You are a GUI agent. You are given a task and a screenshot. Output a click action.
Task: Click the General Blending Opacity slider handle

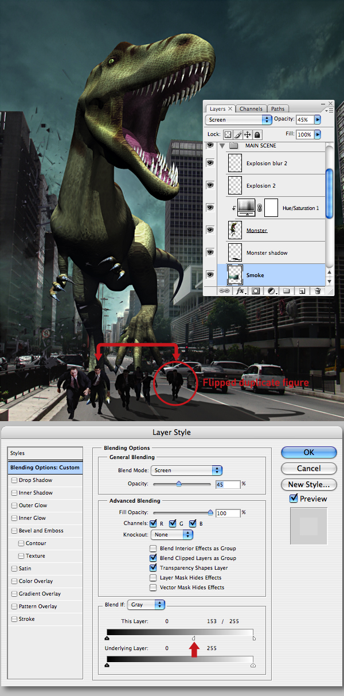click(x=179, y=484)
